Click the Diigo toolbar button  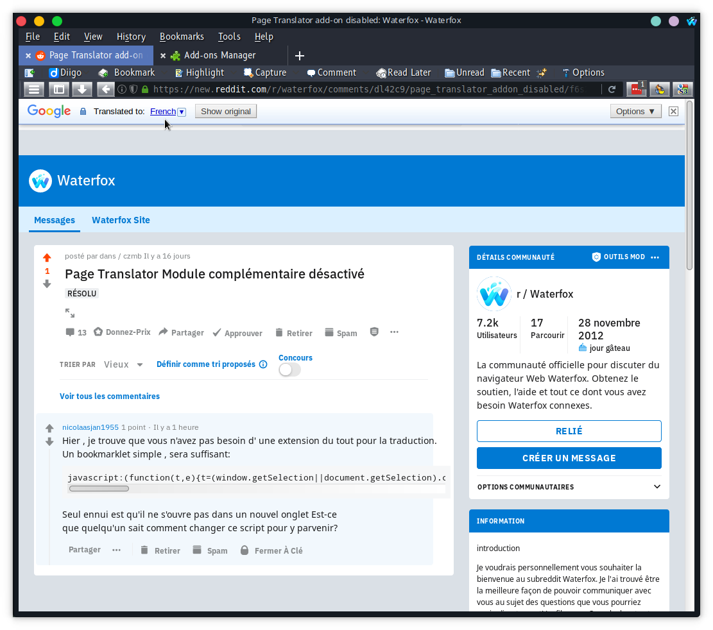pyautogui.click(x=65, y=72)
